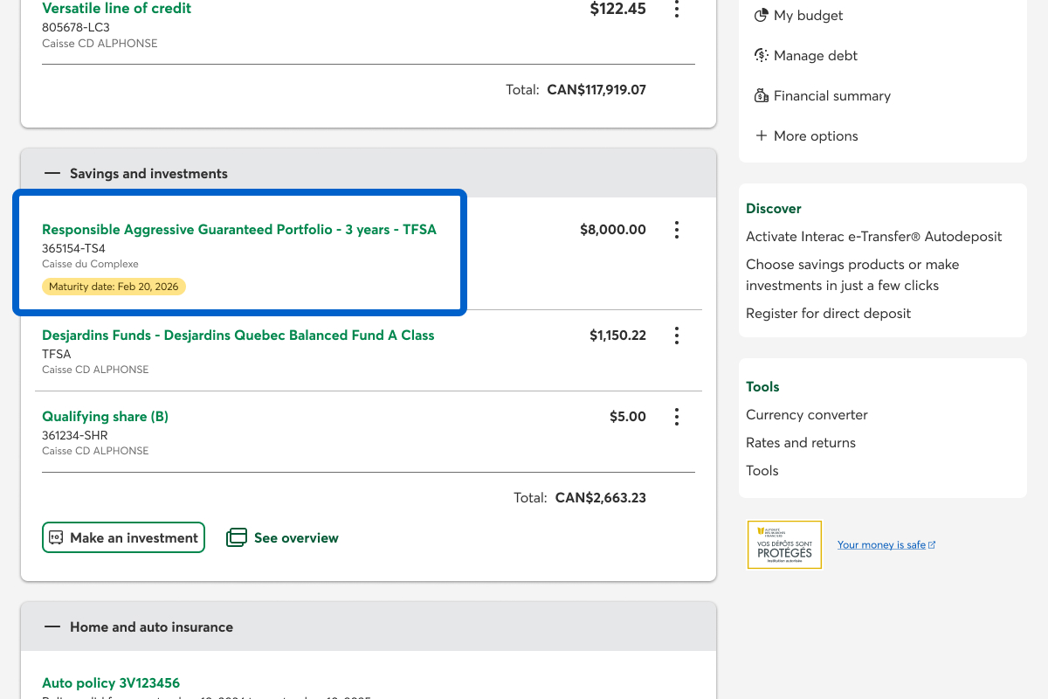Open Auto policy 3V123456
This screenshot has height=699, width=1048.
coord(111,683)
